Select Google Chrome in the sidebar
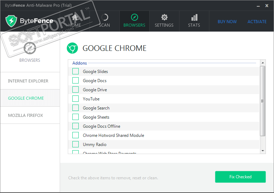 point(30,98)
